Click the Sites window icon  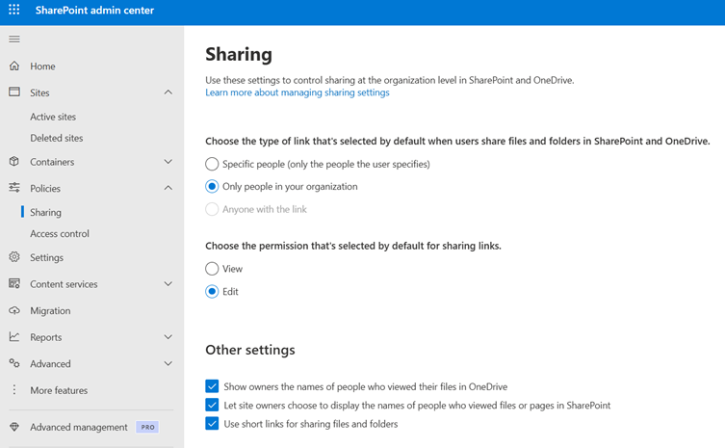point(14,92)
